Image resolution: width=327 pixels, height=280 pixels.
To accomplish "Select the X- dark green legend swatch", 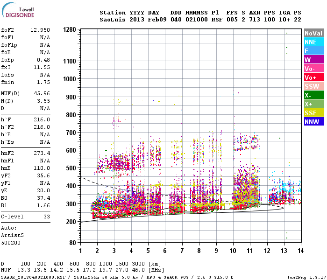I will tap(314, 95).
